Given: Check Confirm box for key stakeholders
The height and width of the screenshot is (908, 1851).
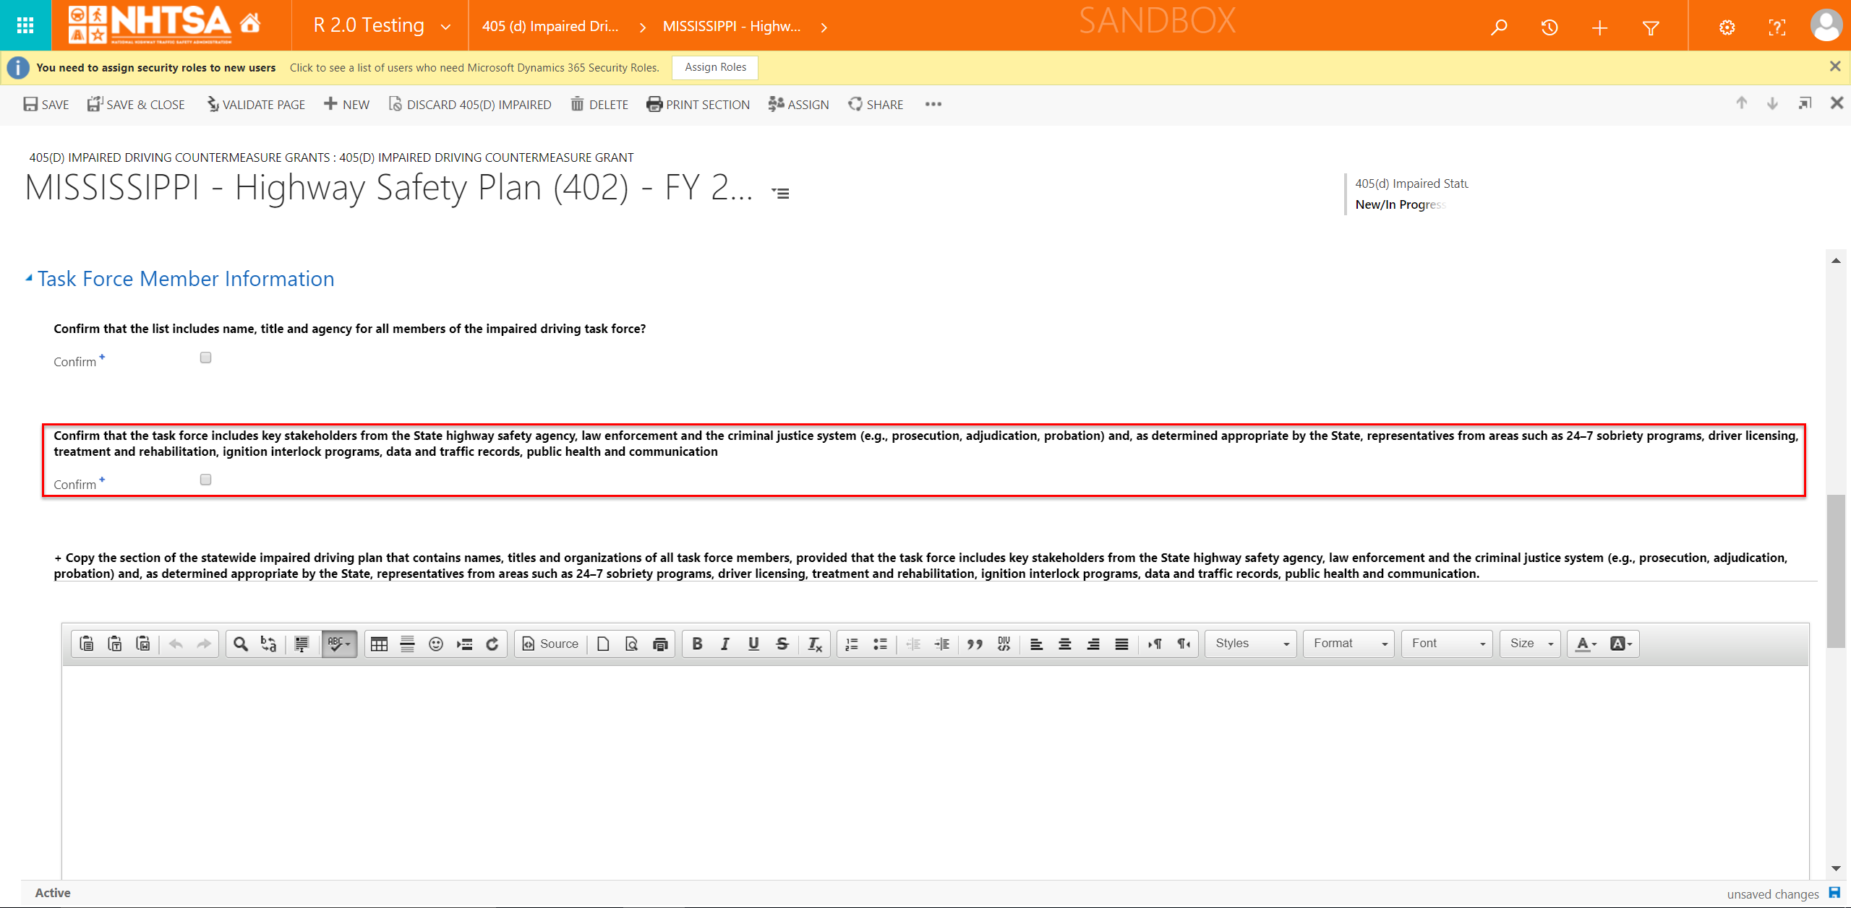Looking at the screenshot, I should click(x=206, y=480).
